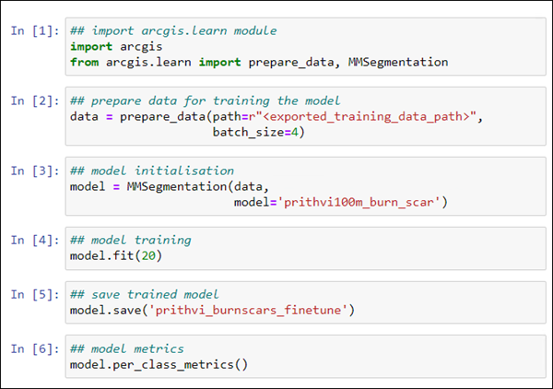This screenshot has height=389, width=553.
Task: Click the model.save code line
Action: point(211,309)
